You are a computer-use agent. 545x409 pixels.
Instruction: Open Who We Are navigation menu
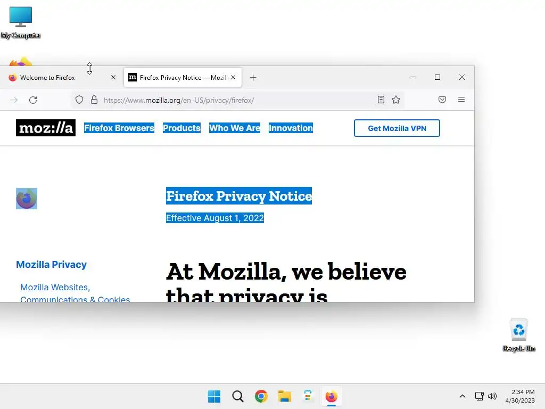(x=235, y=128)
